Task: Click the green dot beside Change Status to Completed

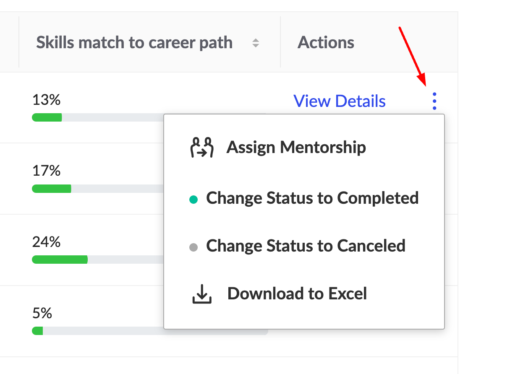Action: [193, 200]
